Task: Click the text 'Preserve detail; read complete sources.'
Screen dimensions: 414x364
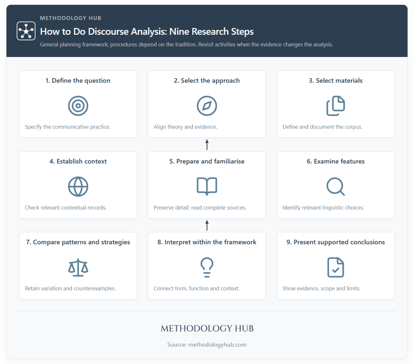Action: coord(200,208)
